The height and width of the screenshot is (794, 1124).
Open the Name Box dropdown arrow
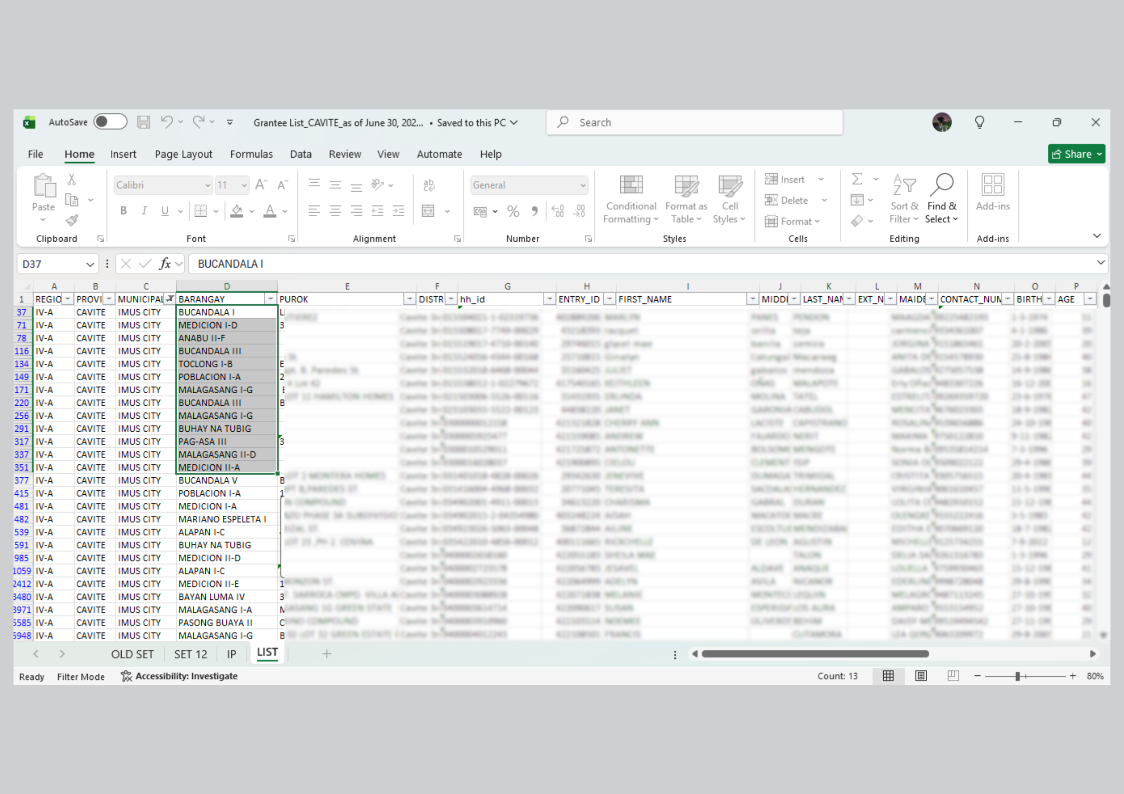[x=90, y=264]
